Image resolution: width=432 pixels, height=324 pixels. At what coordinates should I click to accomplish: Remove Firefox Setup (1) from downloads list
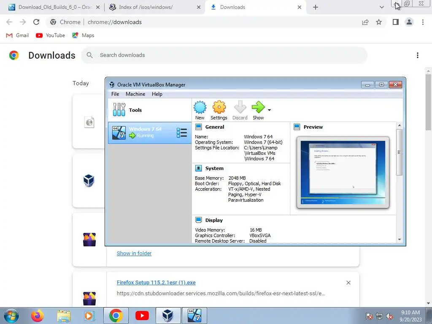pyautogui.click(x=348, y=283)
